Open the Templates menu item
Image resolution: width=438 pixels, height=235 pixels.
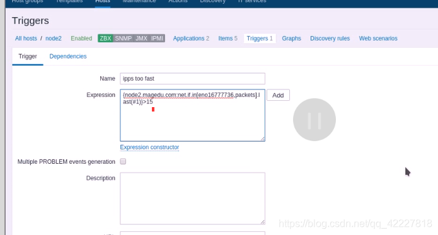pyautogui.click(x=69, y=1)
